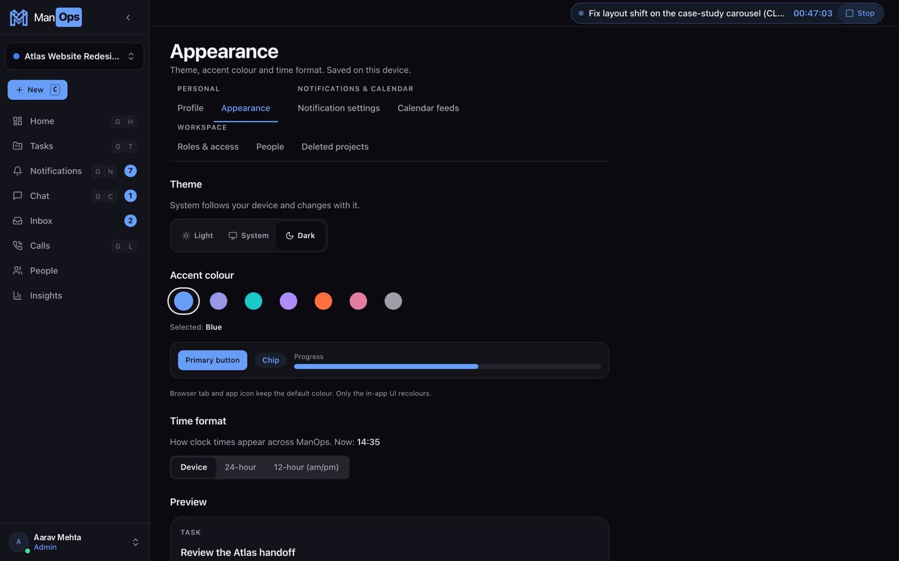Click the Chip preview element
Image resolution: width=899 pixels, height=561 pixels.
(x=271, y=360)
